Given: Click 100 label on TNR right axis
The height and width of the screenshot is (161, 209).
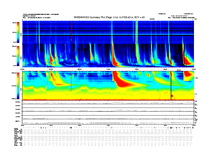Looking at the screenshot, I should (196, 78).
